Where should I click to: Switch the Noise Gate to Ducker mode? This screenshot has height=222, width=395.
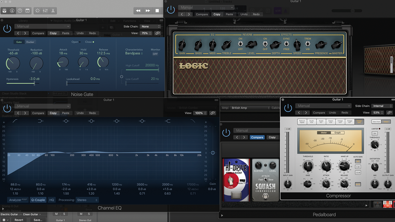pyautogui.click(x=30, y=42)
